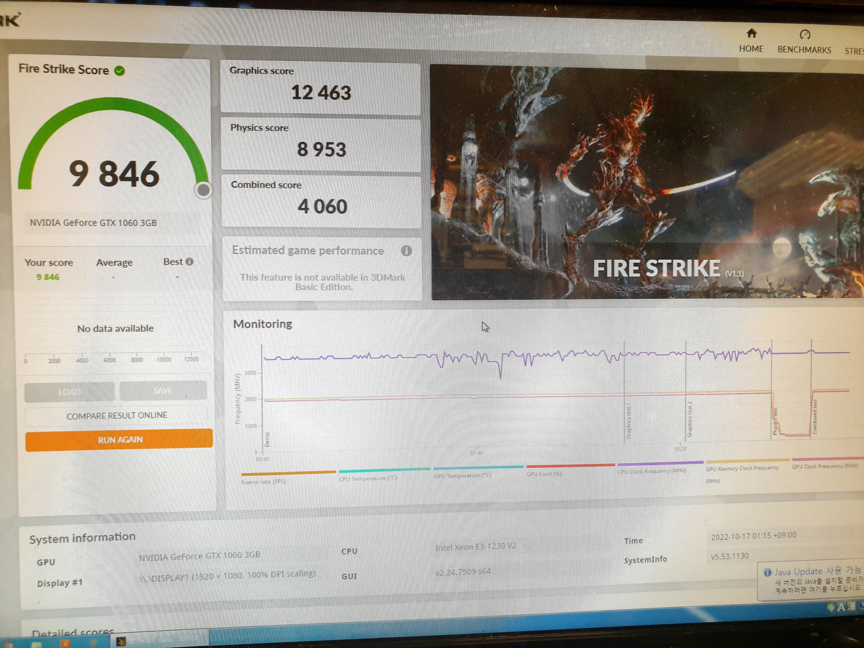Click the SAVE button

[163, 391]
